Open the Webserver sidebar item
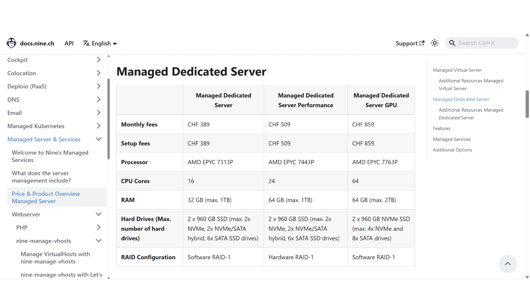Image resolution: width=530 pixels, height=298 pixels. tap(26, 214)
